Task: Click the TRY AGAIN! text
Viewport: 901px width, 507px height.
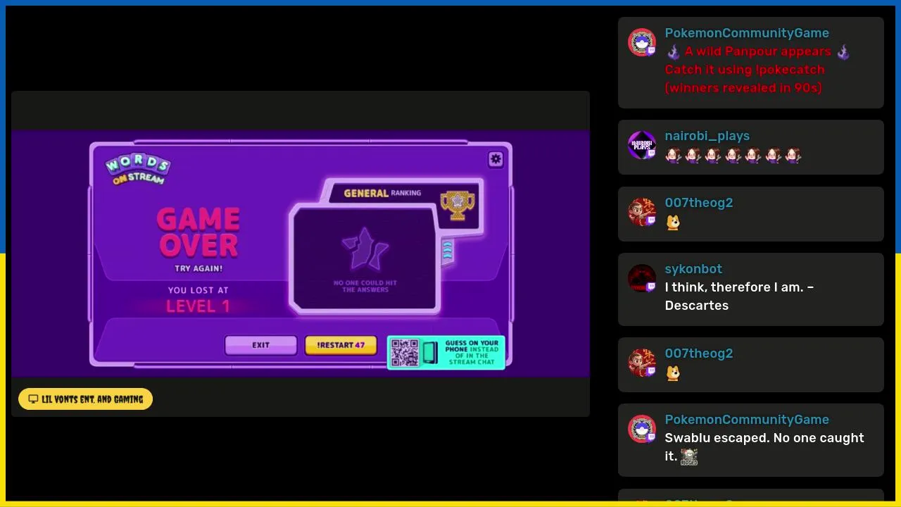Action: (x=199, y=268)
